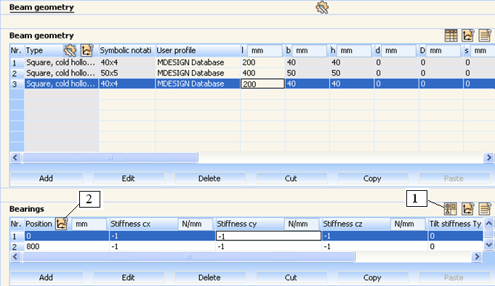
Task: Open unit selector mm for d column
Action: (398, 51)
